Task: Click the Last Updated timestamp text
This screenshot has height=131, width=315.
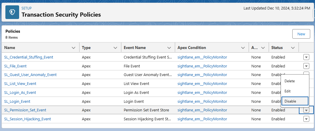Action: (277, 8)
